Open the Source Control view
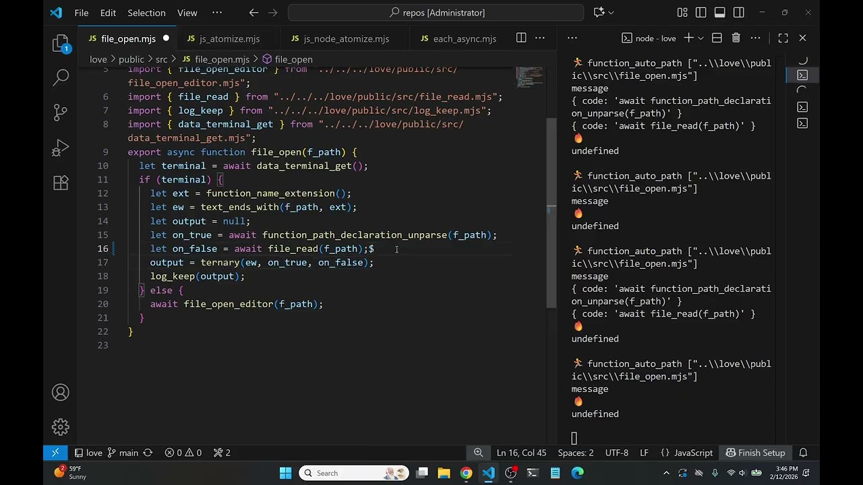This screenshot has width=863, height=485. pyautogui.click(x=61, y=112)
